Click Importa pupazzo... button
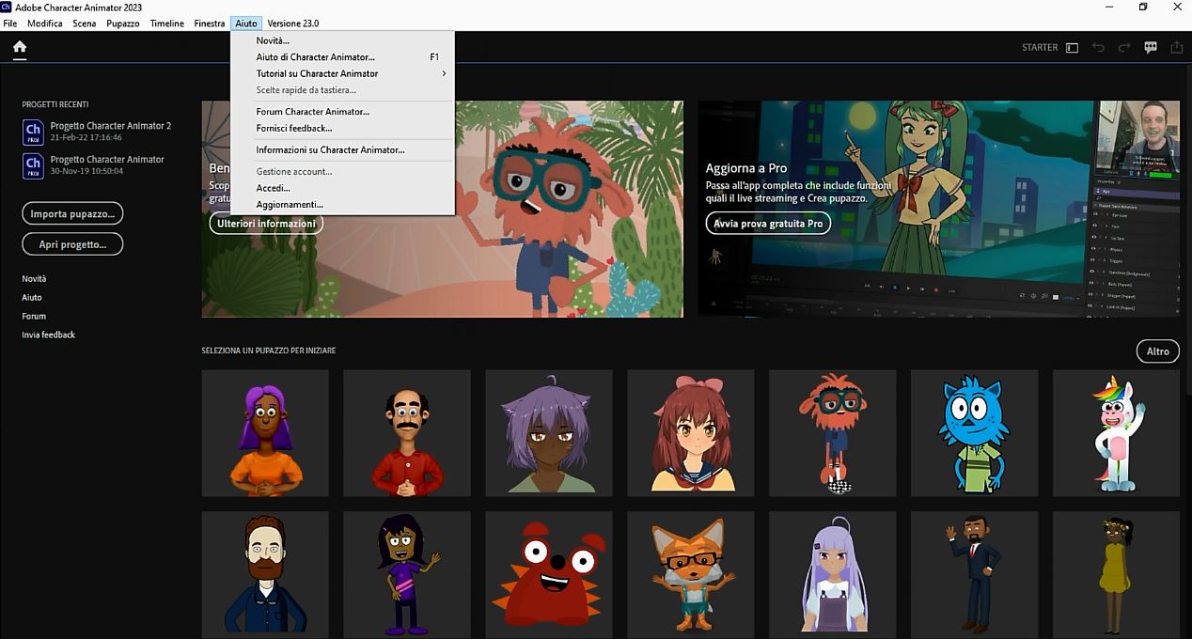 click(72, 213)
